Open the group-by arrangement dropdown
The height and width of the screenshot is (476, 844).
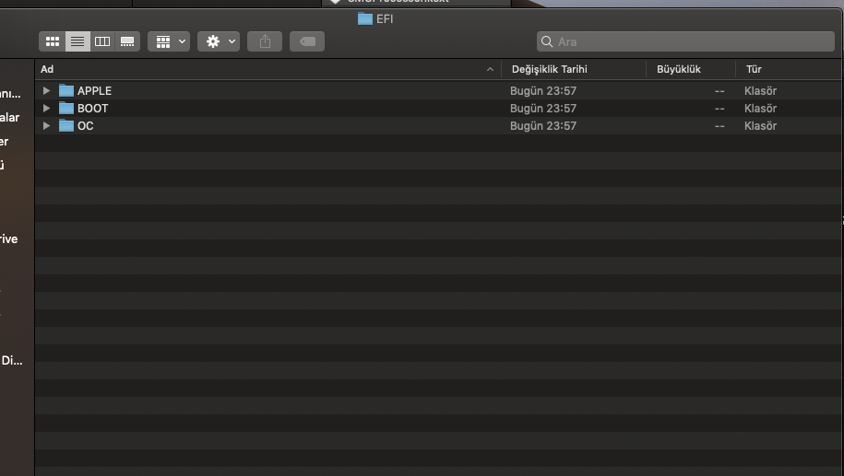pos(168,41)
